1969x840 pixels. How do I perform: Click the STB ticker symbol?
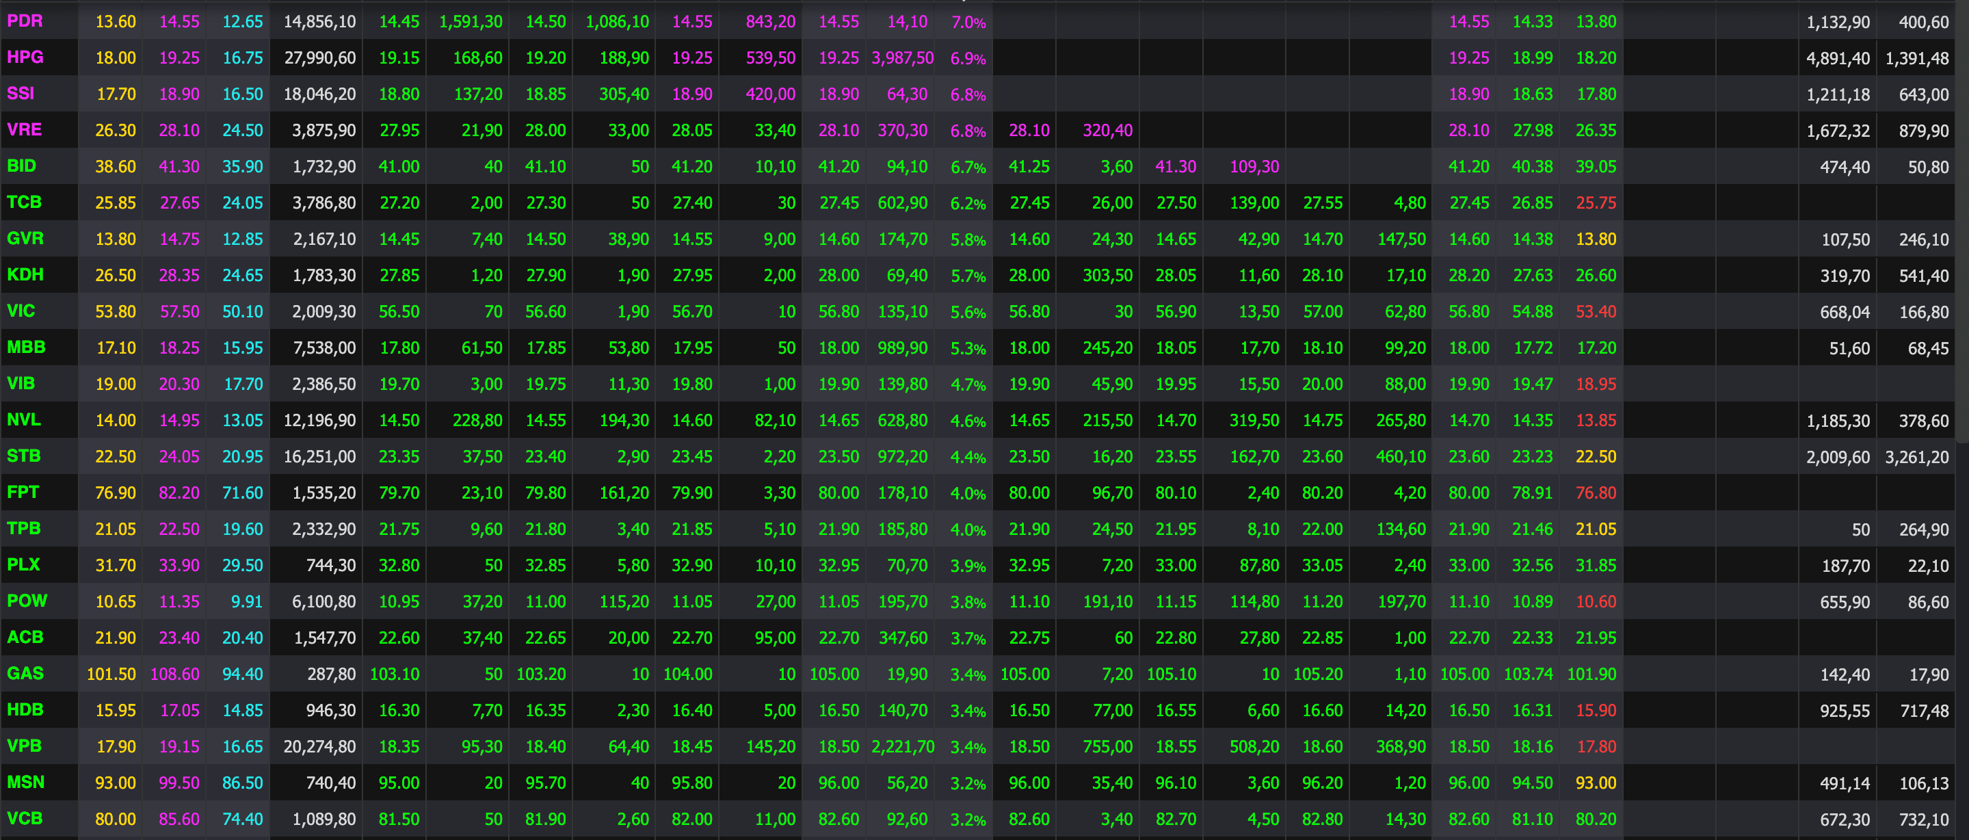[x=24, y=456]
